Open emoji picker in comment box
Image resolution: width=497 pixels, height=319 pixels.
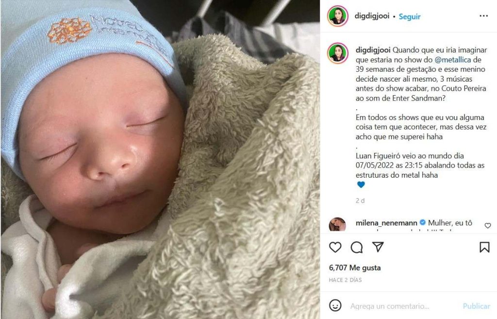pyautogui.click(x=335, y=305)
